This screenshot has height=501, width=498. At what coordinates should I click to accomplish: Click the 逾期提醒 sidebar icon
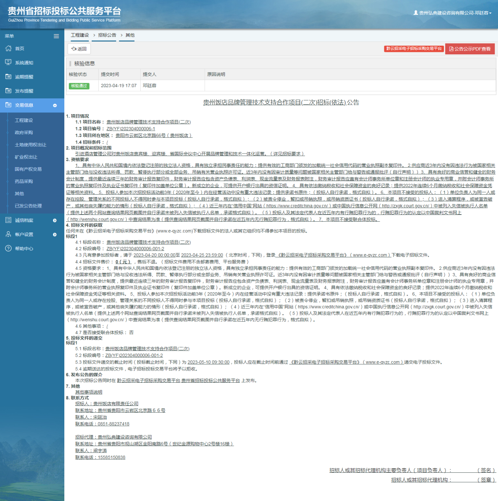click(8, 77)
